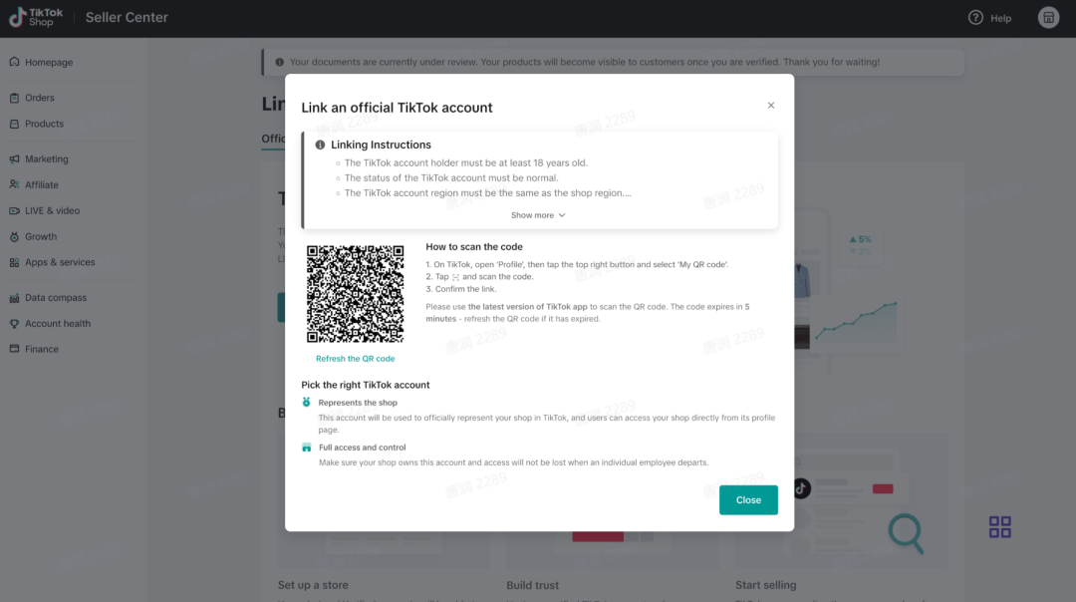Click the Marketing megaphone icon
This screenshot has width=1076, height=602.
tap(15, 158)
